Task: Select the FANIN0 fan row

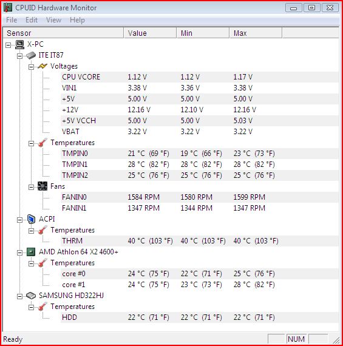Action: click(200, 197)
